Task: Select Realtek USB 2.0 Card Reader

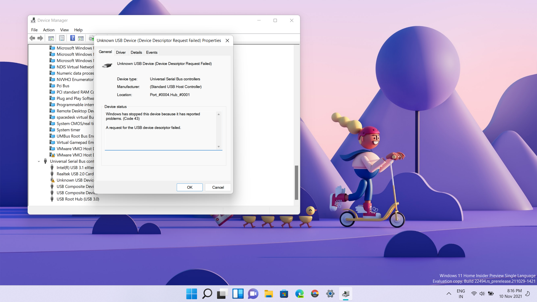Action: (x=72, y=174)
